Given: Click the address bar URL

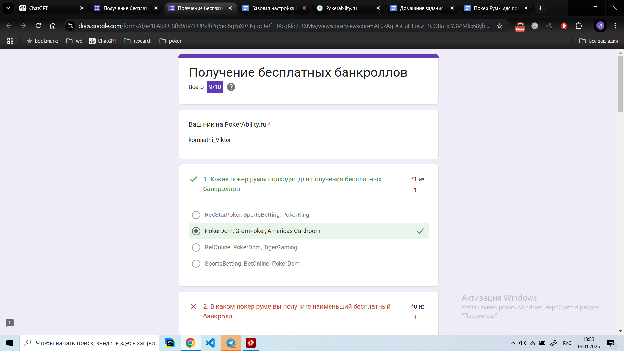Looking at the screenshot, I should pos(284,26).
